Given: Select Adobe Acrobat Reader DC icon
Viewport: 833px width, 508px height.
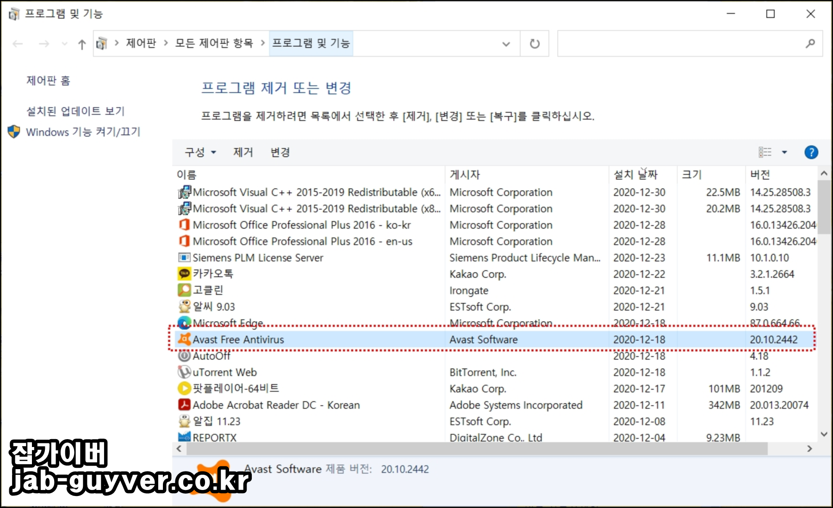Looking at the screenshot, I should 184,405.
